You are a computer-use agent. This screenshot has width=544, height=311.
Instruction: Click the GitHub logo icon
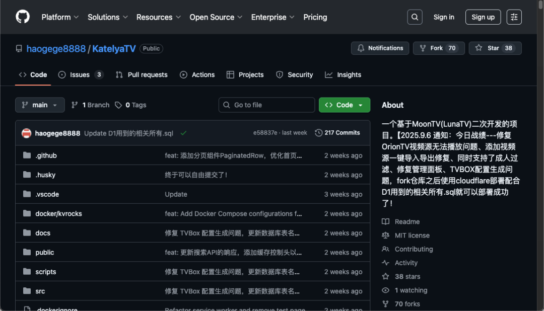tap(22, 17)
